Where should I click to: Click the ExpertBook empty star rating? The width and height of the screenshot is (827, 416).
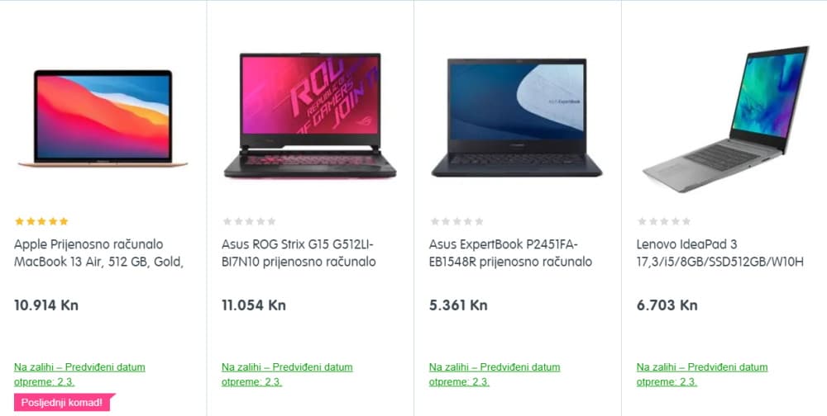[x=457, y=221]
